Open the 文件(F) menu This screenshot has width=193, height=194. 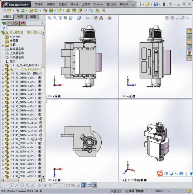click(x=39, y=4)
